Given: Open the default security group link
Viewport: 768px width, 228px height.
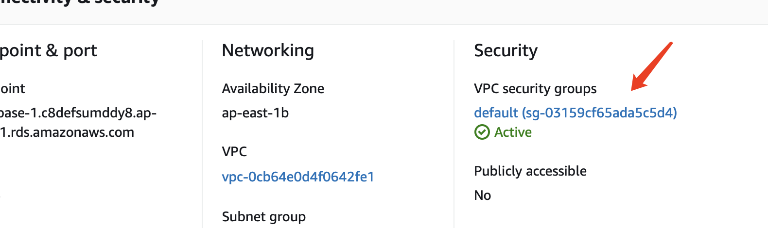Looking at the screenshot, I should coord(575,113).
